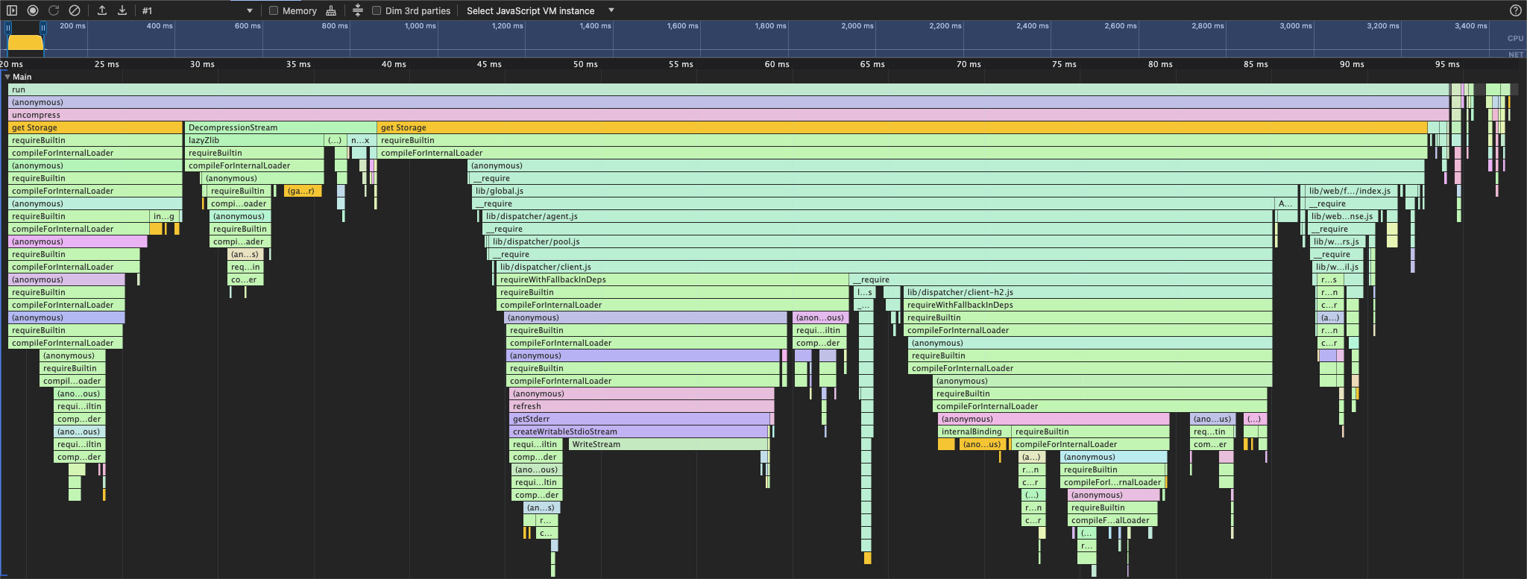Collapse the Main thread track
Image resolution: width=1527 pixels, height=579 pixels.
7,77
